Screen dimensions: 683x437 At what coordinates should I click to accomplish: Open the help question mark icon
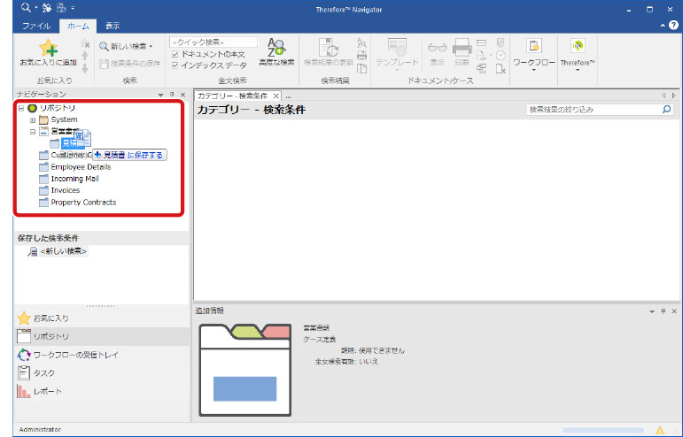pyautogui.click(x=674, y=27)
